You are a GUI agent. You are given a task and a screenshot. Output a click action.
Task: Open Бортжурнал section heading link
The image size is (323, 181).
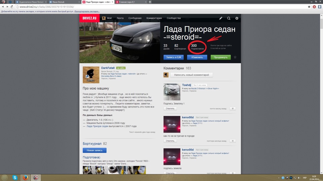tap(92, 144)
